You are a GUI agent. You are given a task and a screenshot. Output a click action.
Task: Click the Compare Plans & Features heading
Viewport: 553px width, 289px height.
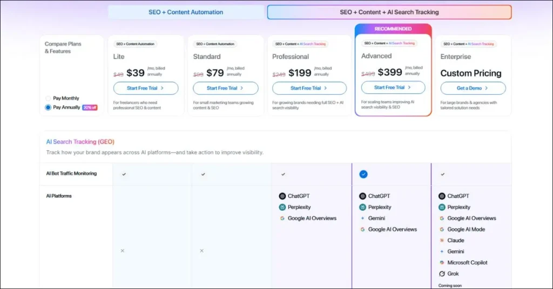click(63, 47)
